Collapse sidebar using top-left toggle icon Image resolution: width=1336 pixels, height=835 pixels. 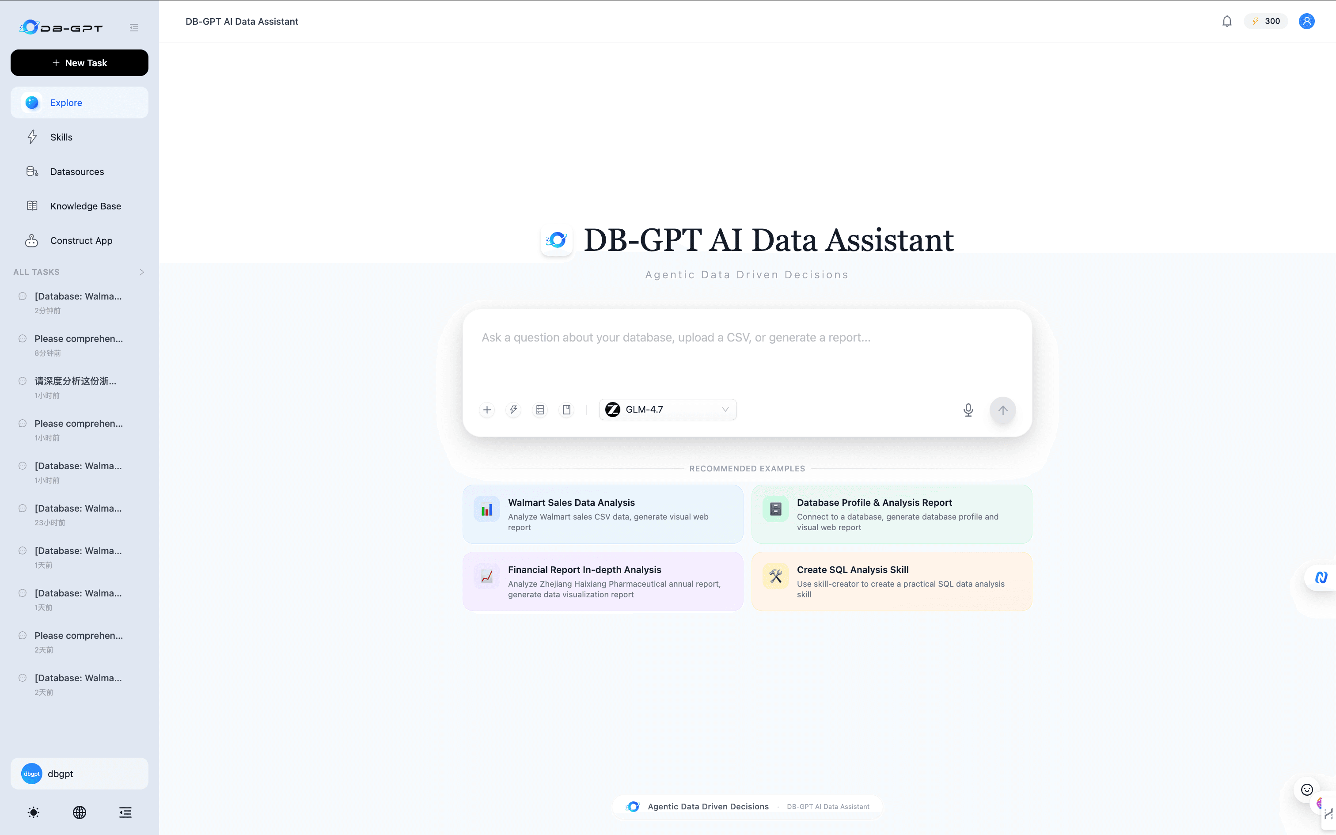(133, 27)
